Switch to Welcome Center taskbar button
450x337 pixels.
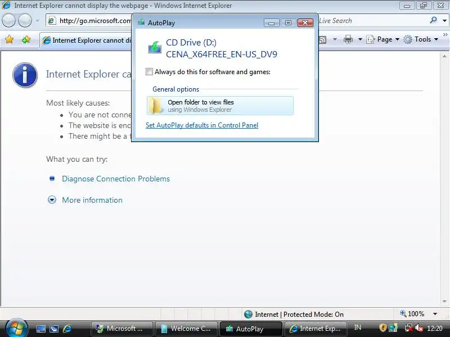click(187, 329)
